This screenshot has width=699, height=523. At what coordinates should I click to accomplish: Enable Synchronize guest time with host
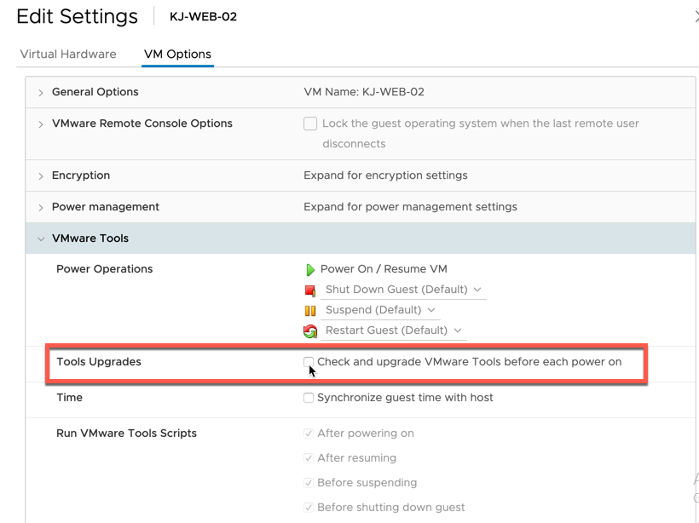point(310,398)
